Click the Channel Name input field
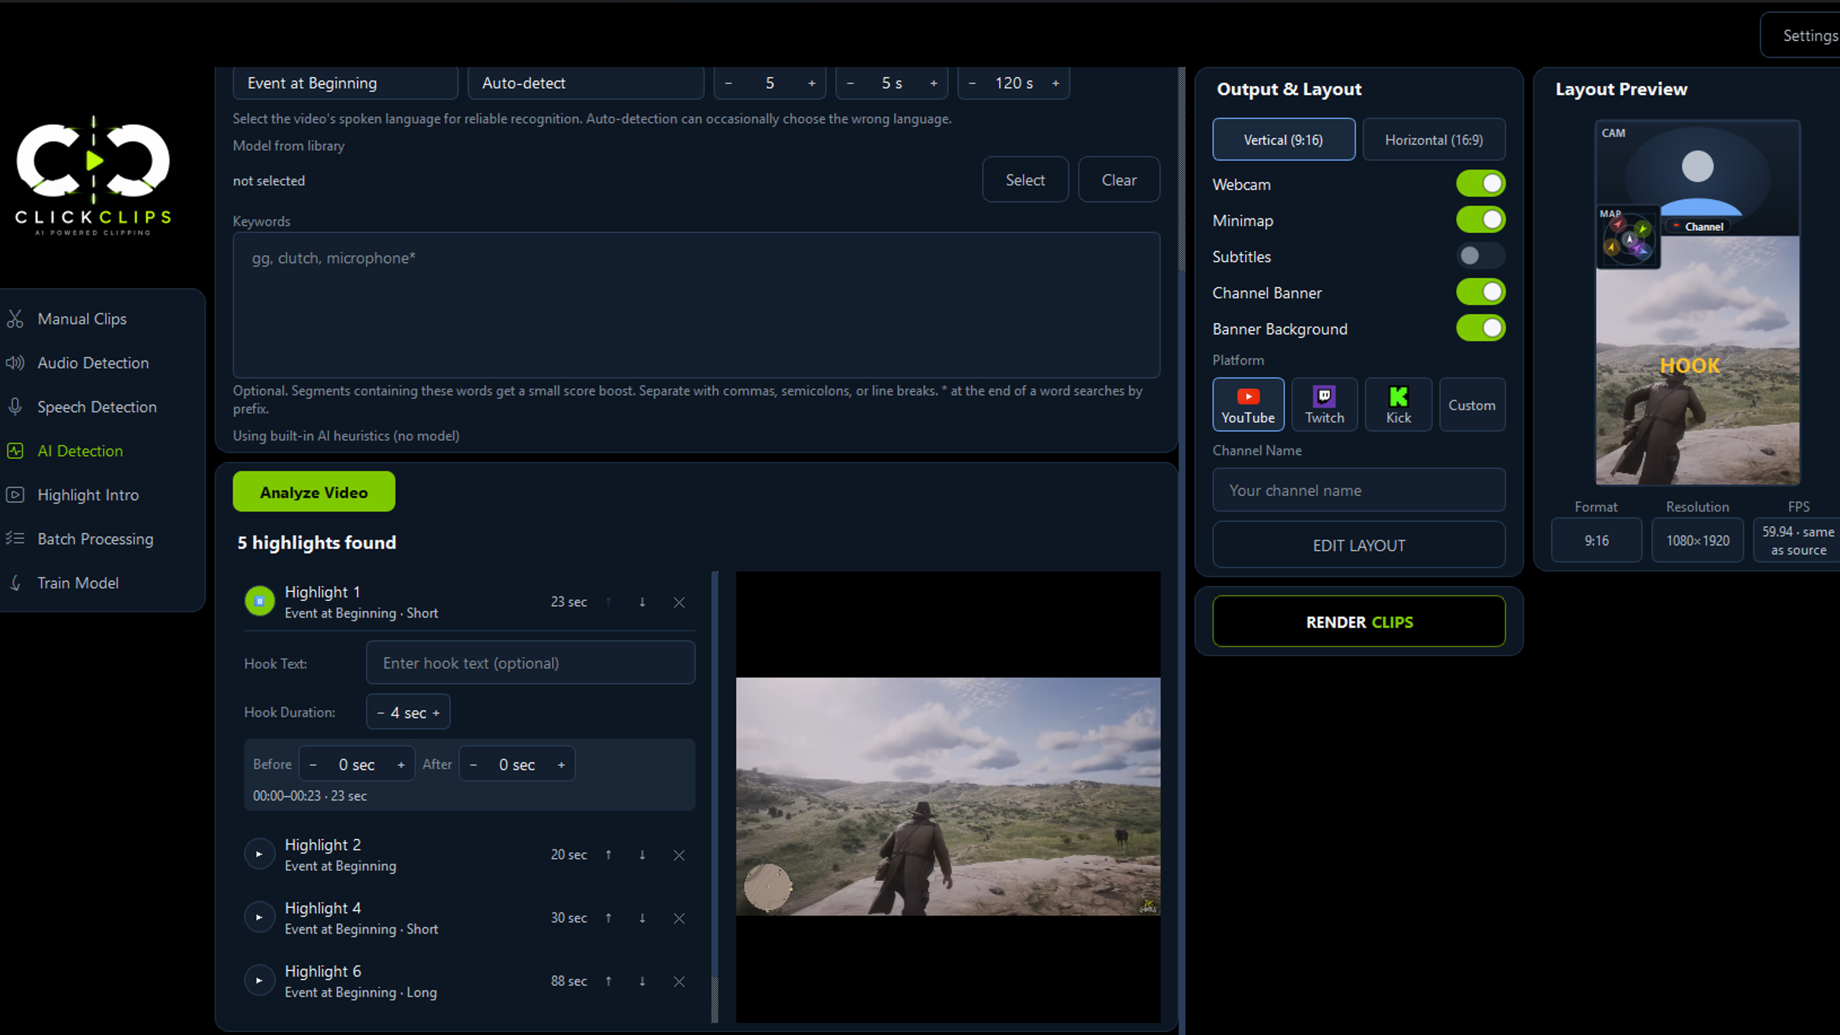Screen dimensions: 1840x1035 (1359, 490)
